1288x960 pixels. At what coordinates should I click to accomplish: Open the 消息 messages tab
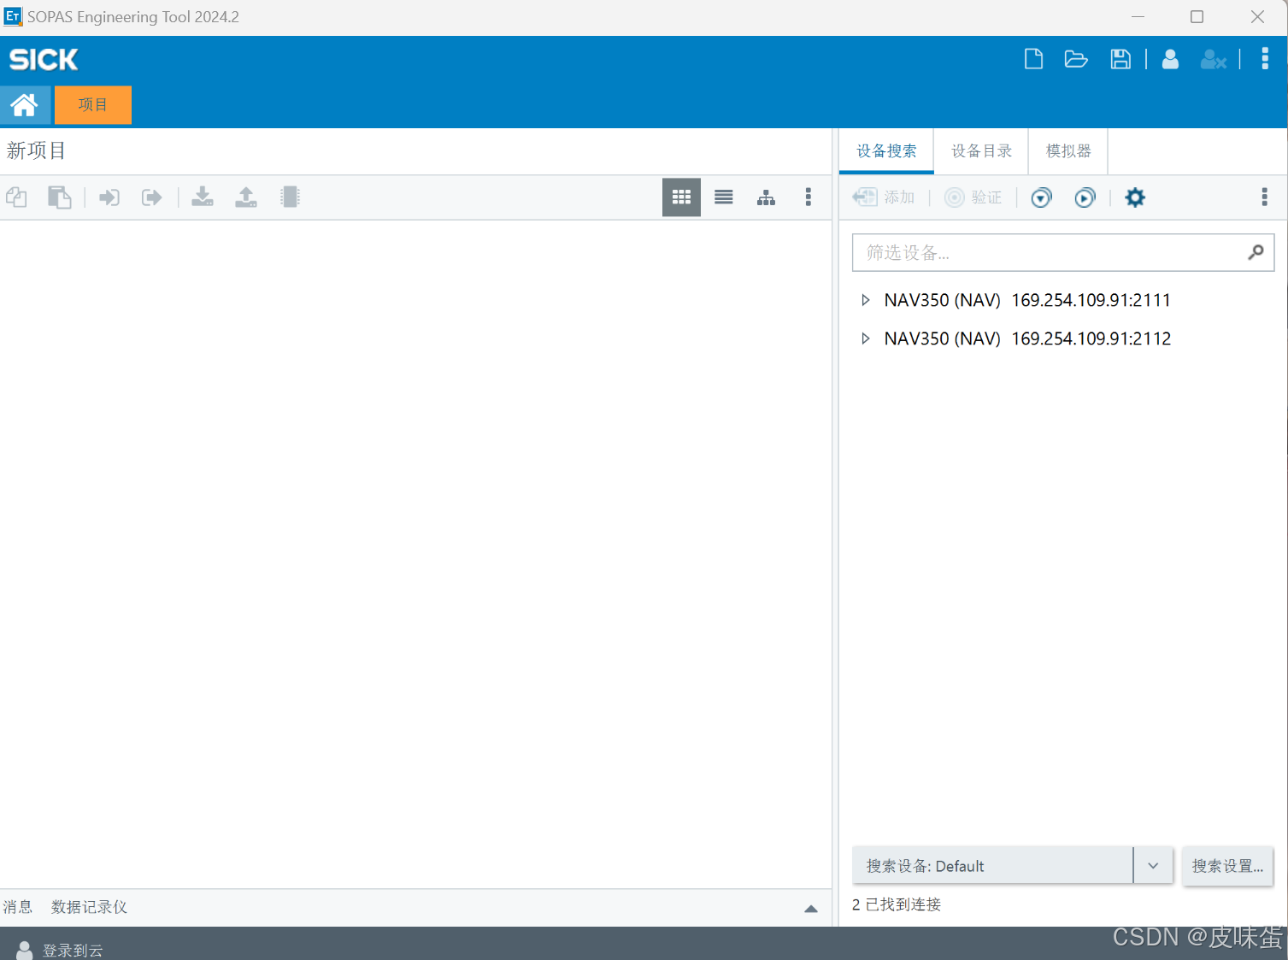[18, 907]
